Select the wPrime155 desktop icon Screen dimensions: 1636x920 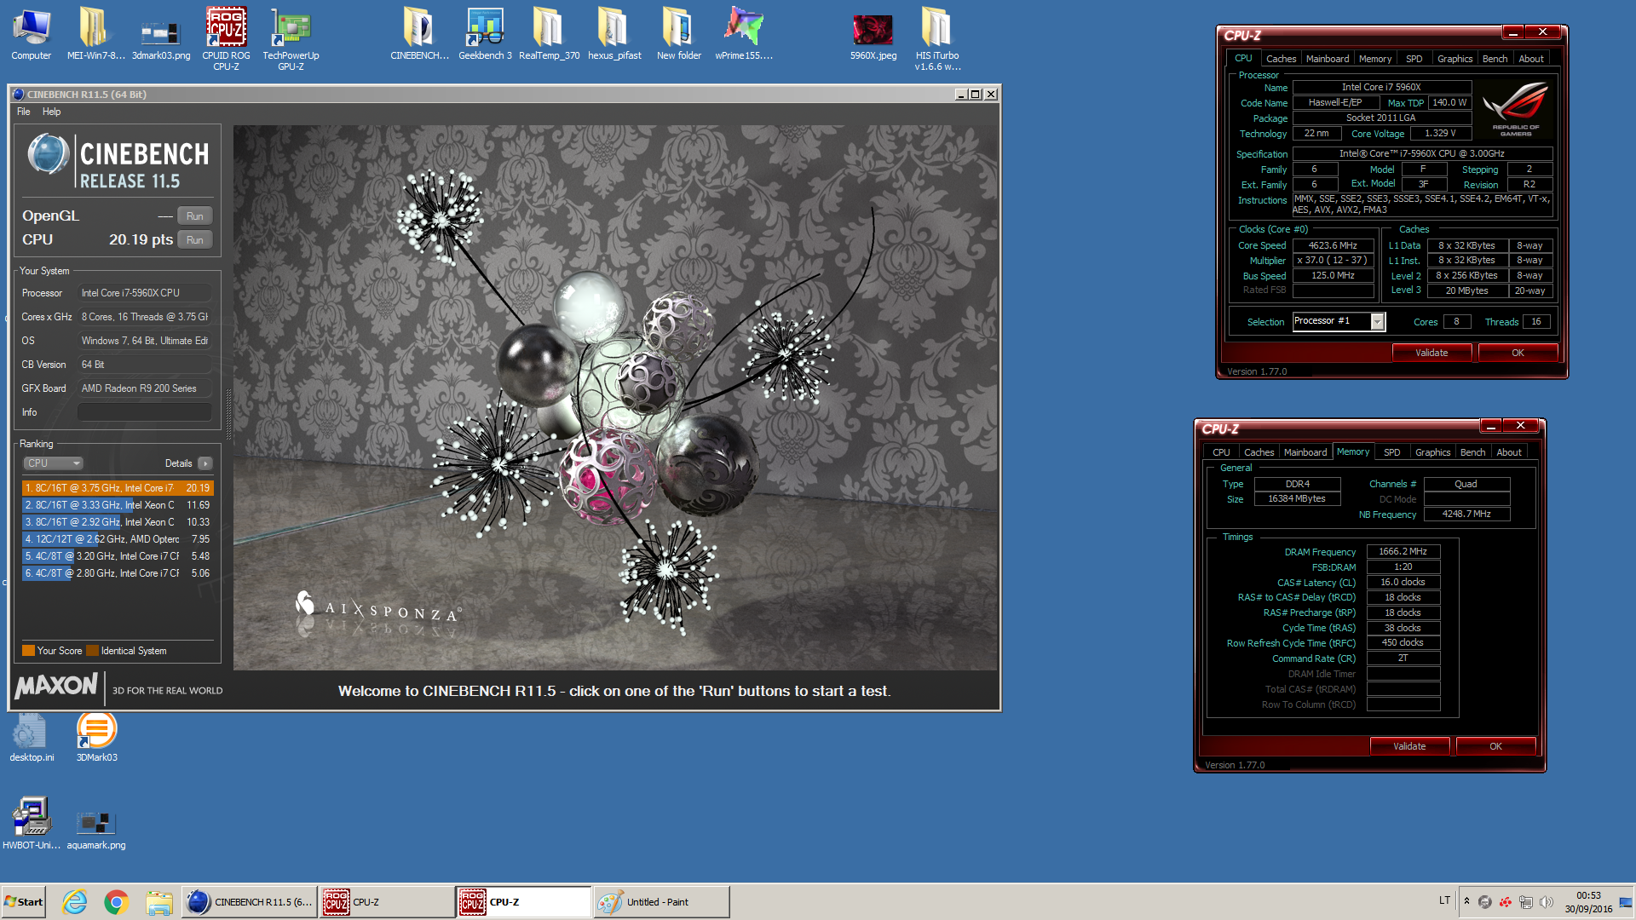[743, 34]
